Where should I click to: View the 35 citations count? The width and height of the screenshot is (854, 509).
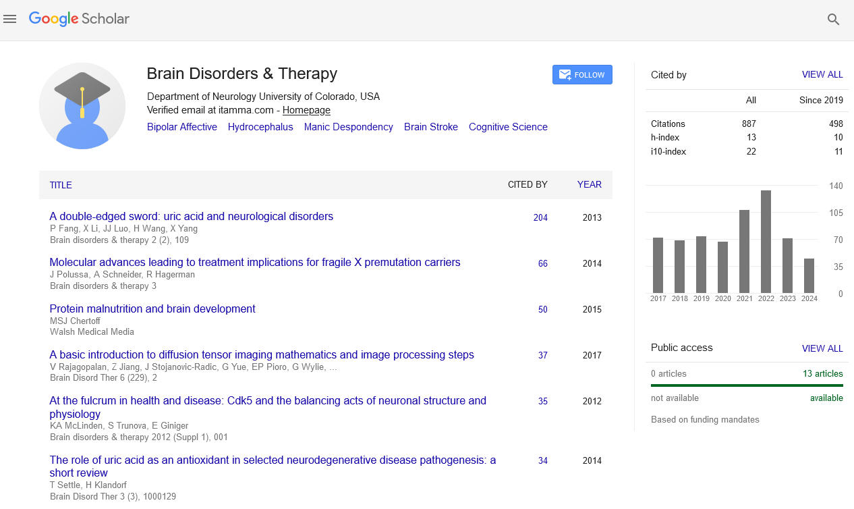coord(543,401)
